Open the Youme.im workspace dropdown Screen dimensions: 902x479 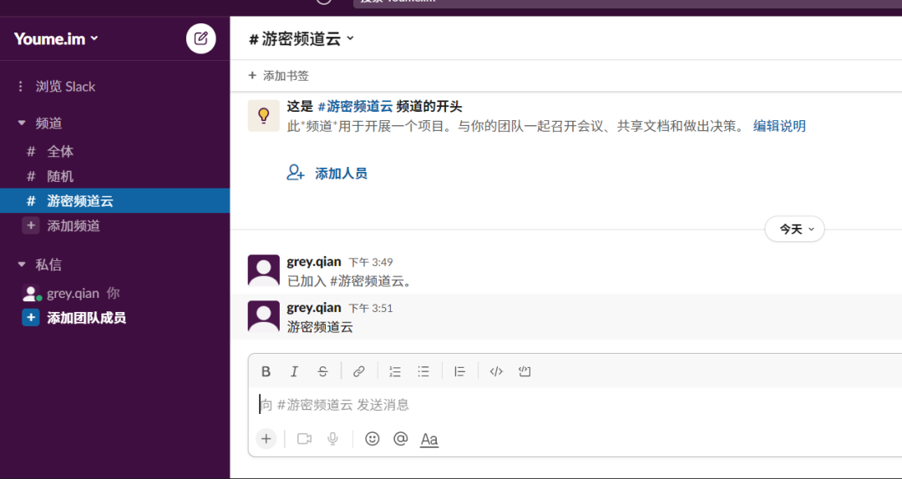point(56,38)
